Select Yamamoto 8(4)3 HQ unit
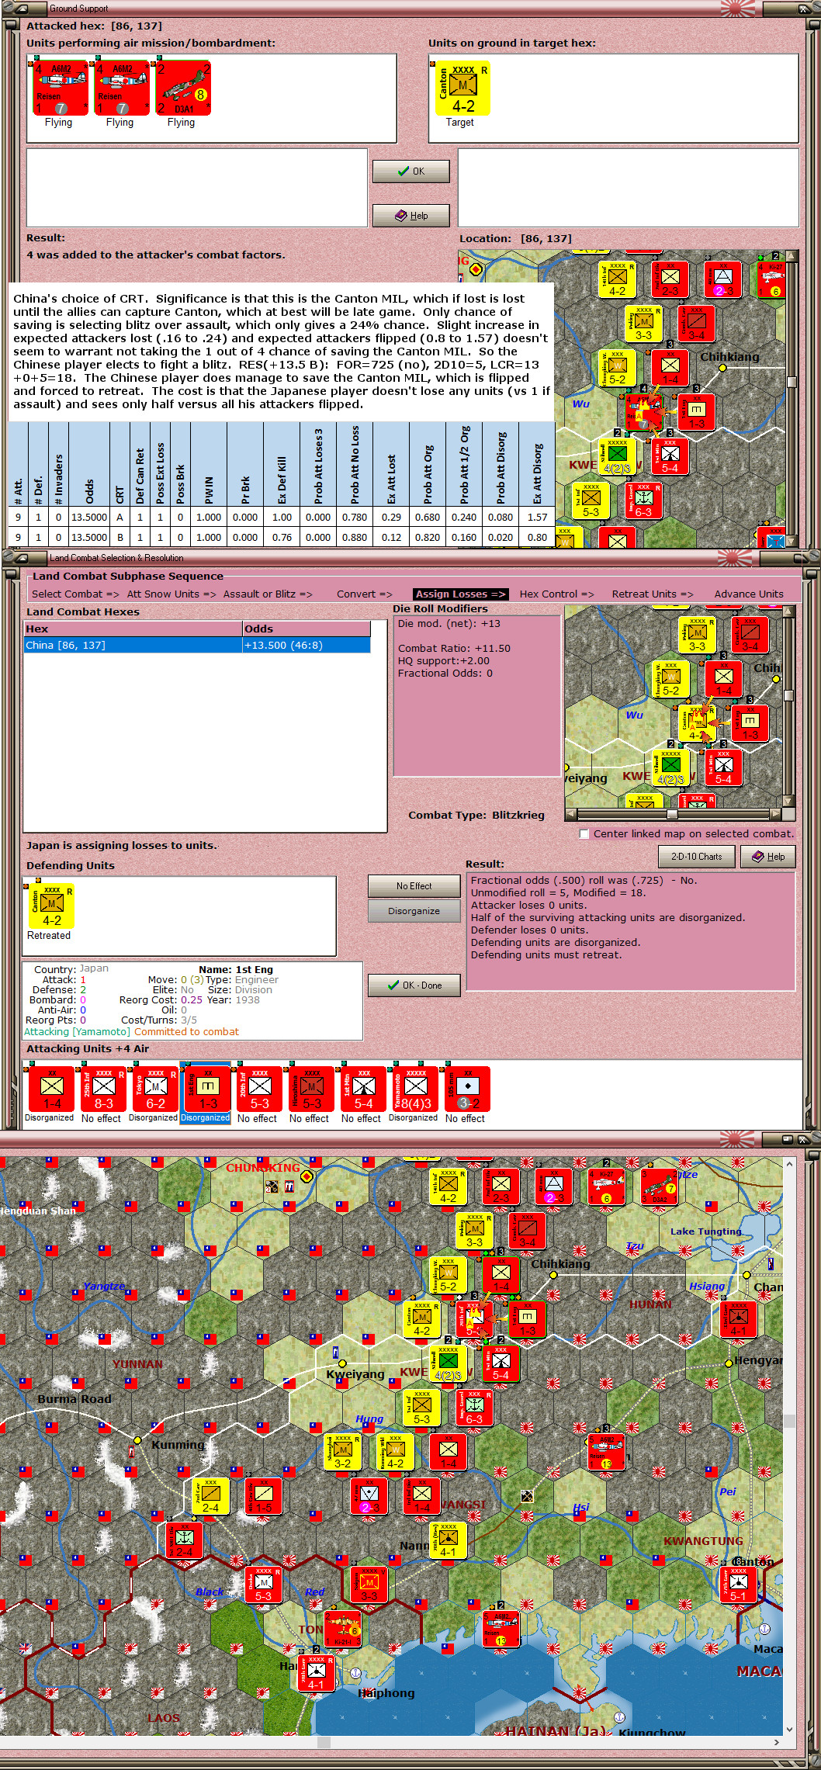Viewport: 821px width, 1770px height. point(416,1089)
